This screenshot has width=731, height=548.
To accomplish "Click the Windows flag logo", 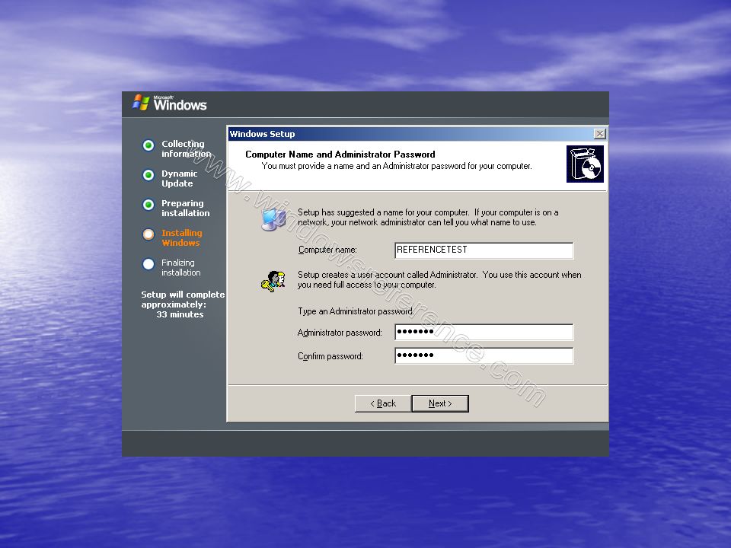I will (x=141, y=103).
